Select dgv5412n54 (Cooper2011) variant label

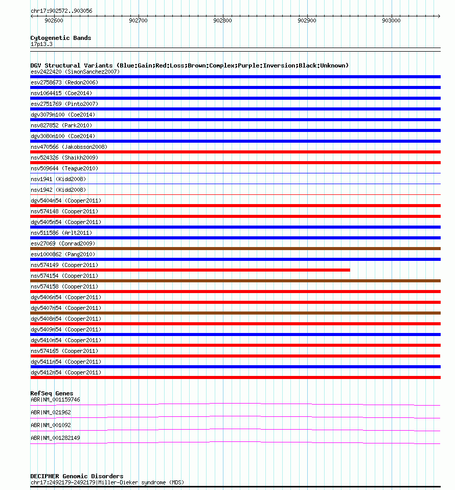coord(66,372)
